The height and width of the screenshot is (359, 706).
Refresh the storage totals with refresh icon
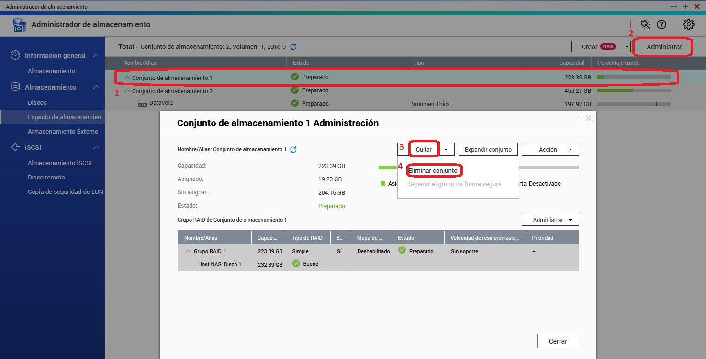[x=293, y=47]
